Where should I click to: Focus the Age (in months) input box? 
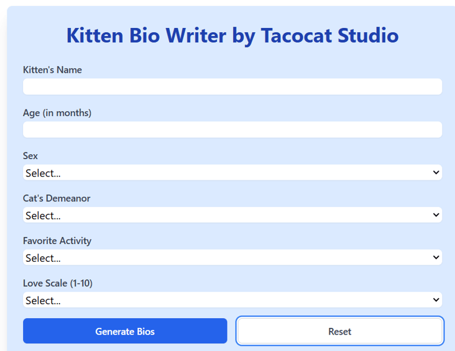click(232, 129)
